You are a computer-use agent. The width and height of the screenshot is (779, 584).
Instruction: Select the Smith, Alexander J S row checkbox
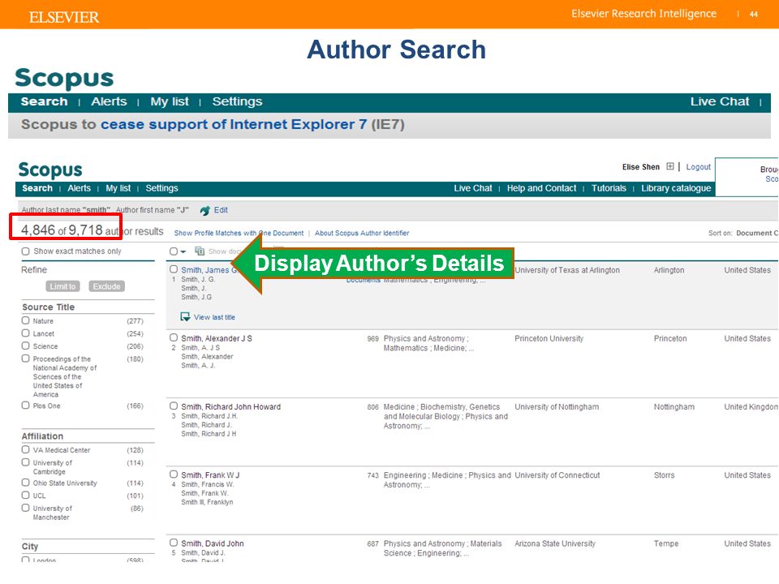pos(174,337)
